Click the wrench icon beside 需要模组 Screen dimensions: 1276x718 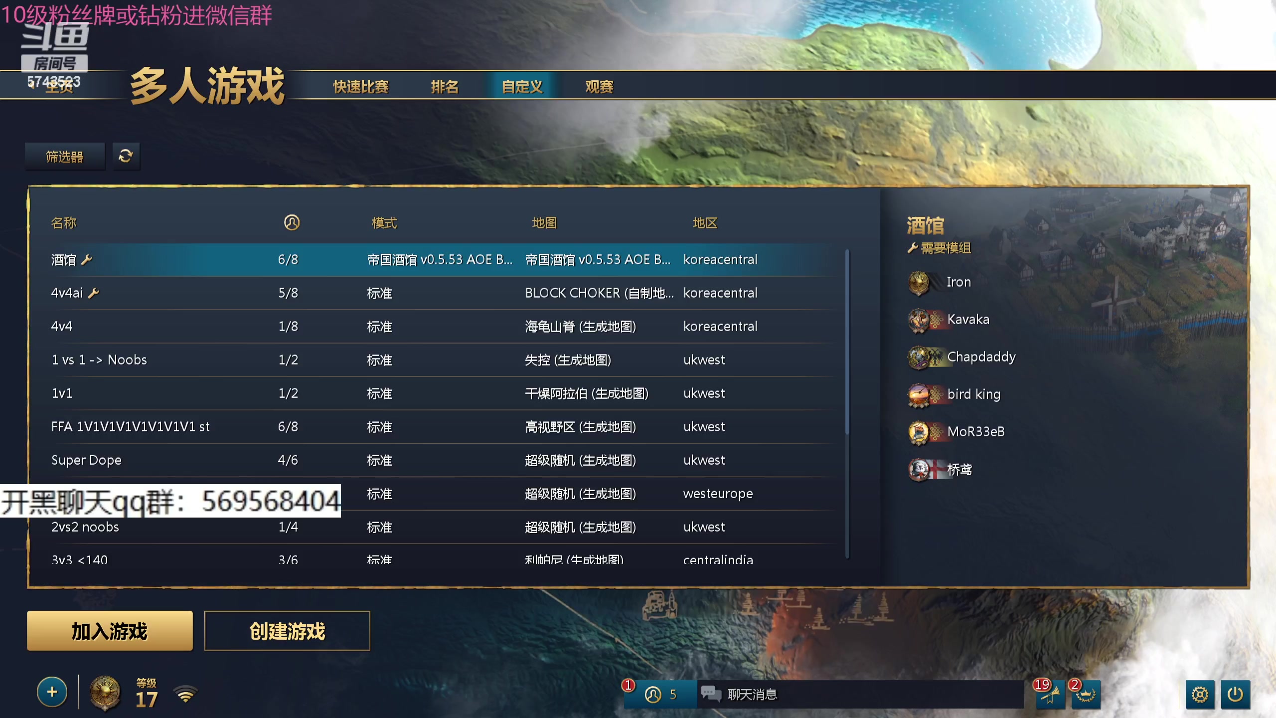pos(912,248)
